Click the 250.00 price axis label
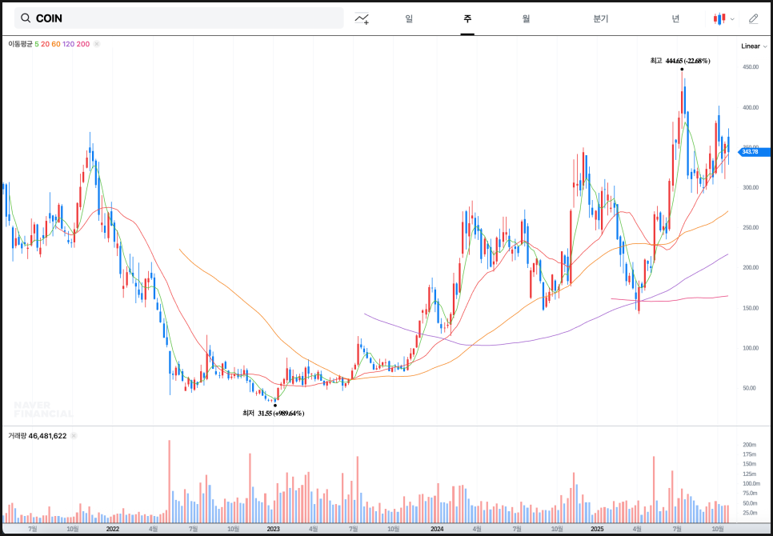This screenshot has width=773, height=536. (x=751, y=228)
